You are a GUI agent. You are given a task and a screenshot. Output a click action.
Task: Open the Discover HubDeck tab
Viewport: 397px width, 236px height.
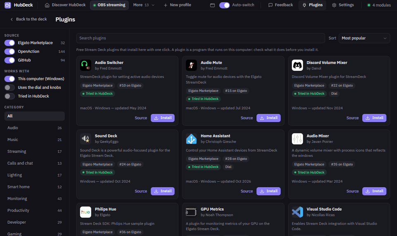pos(65,5)
